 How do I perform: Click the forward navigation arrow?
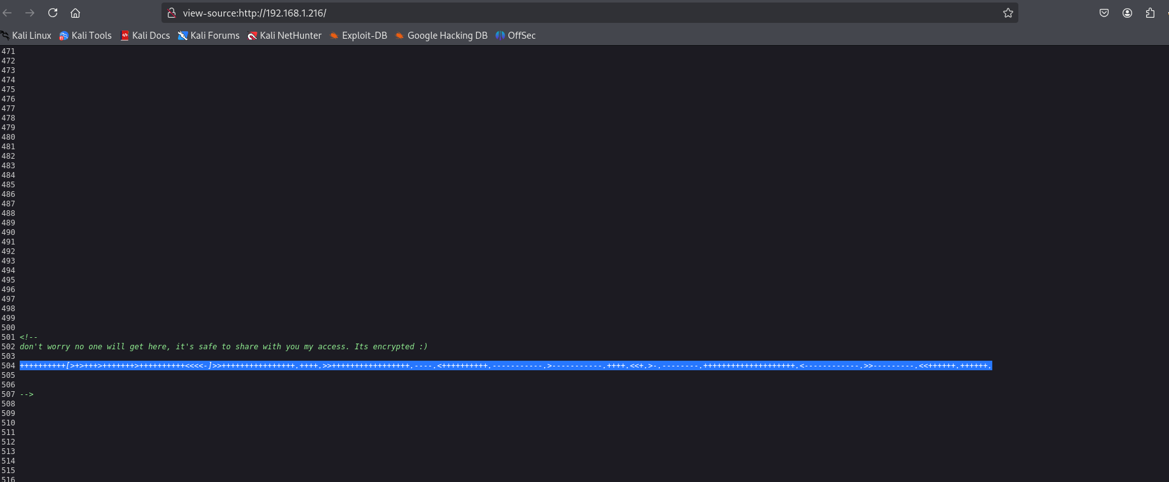pos(30,13)
